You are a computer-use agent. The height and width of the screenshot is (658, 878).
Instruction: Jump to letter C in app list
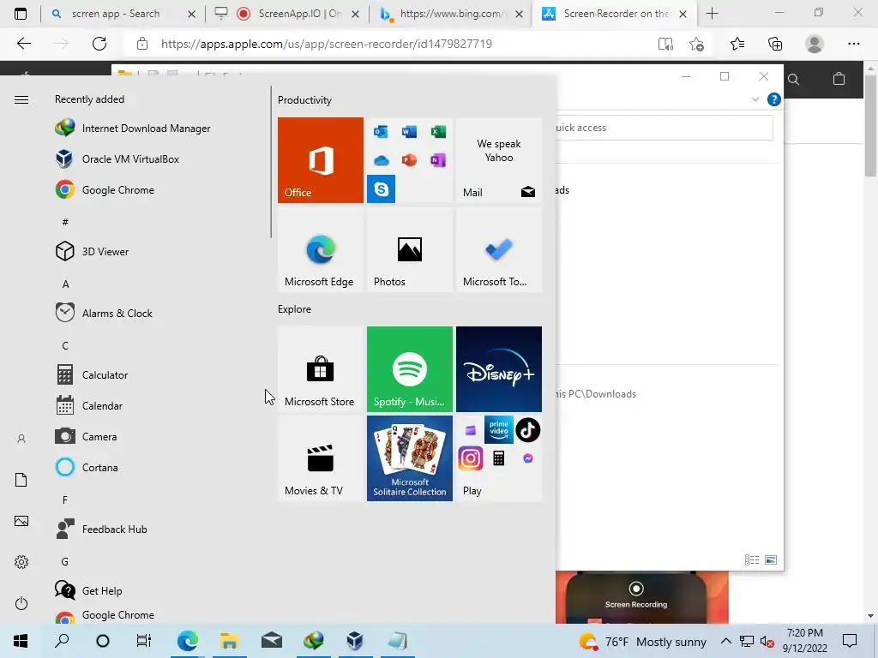click(x=65, y=346)
